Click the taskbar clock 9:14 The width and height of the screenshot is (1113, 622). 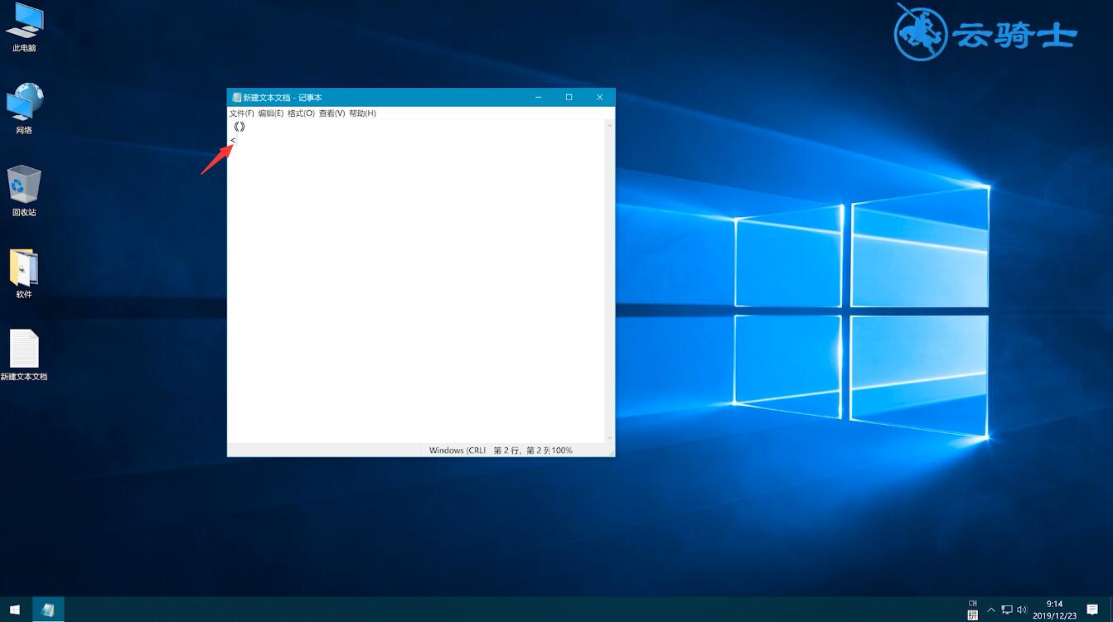click(1054, 610)
